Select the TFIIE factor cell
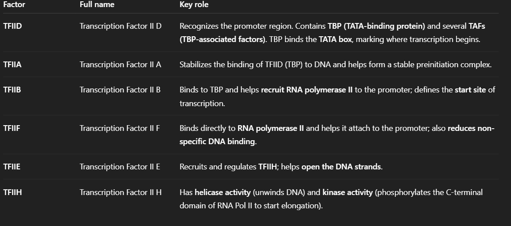Screen dimensions: 511x226 pos(12,166)
